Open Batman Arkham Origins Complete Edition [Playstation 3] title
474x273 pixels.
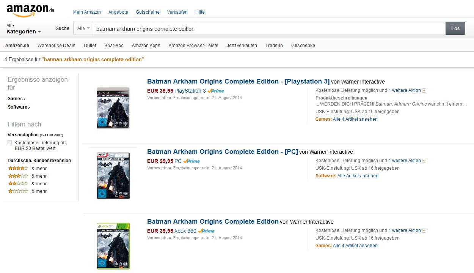click(238, 81)
